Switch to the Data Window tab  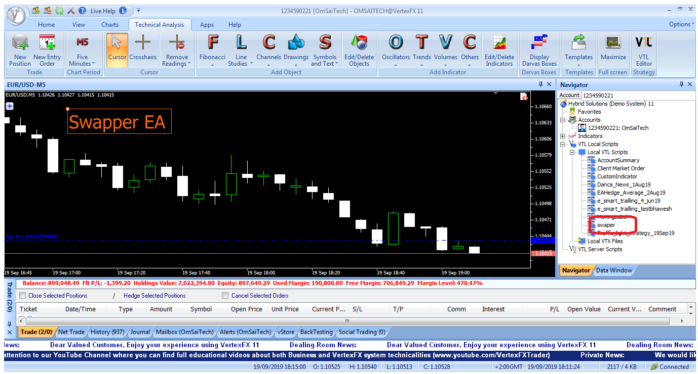[x=614, y=270]
